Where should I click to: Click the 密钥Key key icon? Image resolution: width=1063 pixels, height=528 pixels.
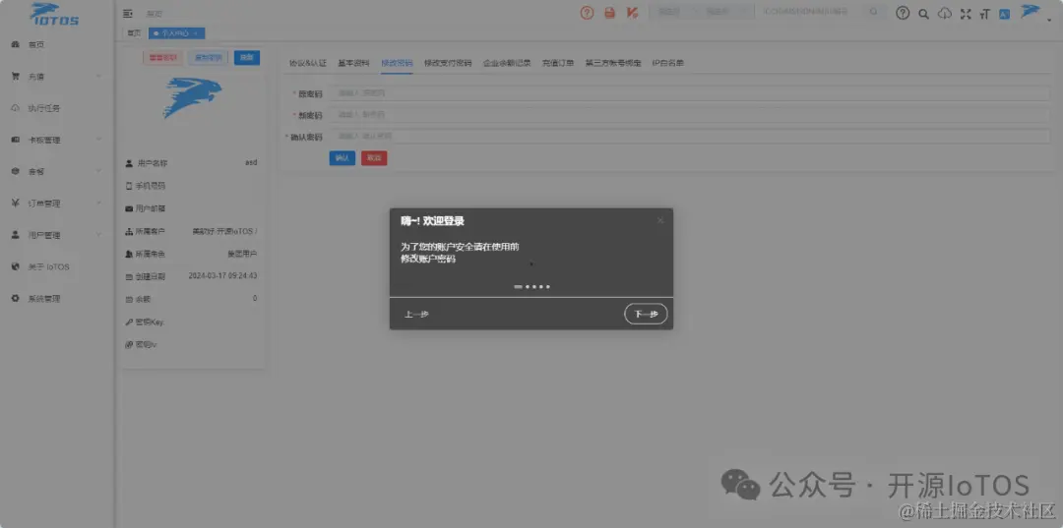[129, 322]
